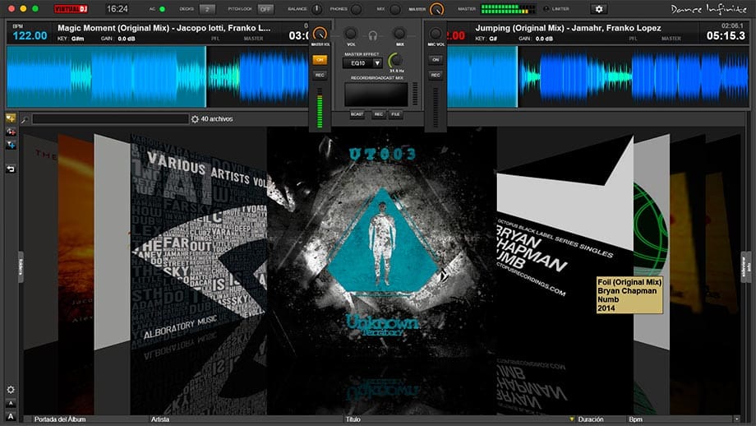Click the PHONES knob in top bar
Image resolution: width=756 pixels, height=426 pixels.
coord(357,9)
